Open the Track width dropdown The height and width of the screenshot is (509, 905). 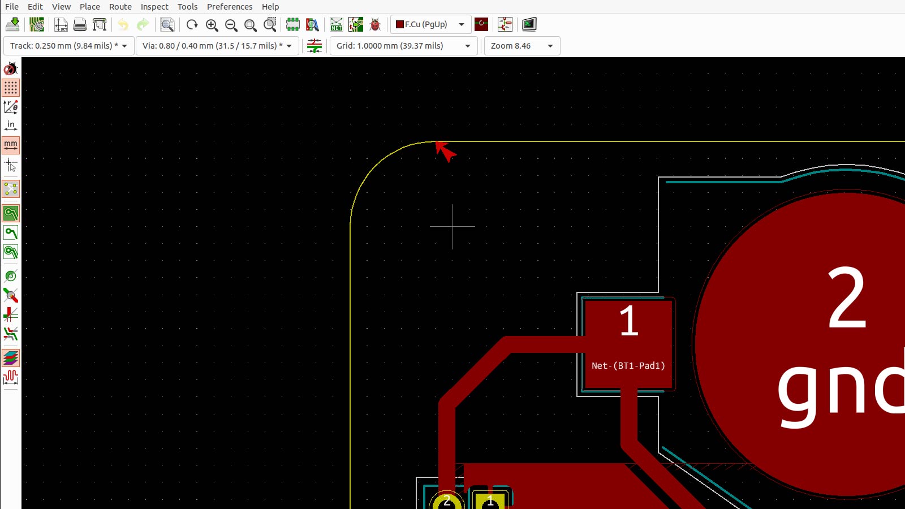point(68,46)
